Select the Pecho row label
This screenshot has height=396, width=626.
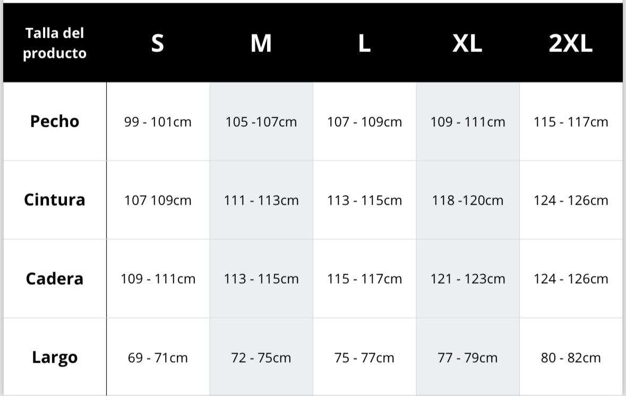coord(55,121)
